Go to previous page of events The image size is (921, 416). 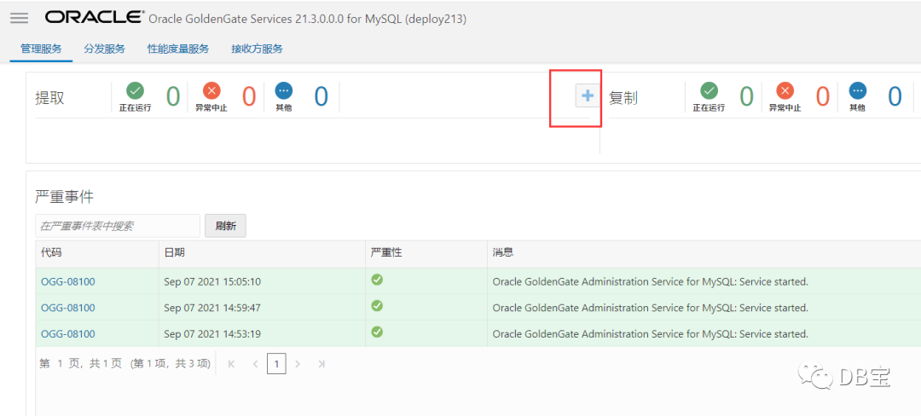(255, 364)
